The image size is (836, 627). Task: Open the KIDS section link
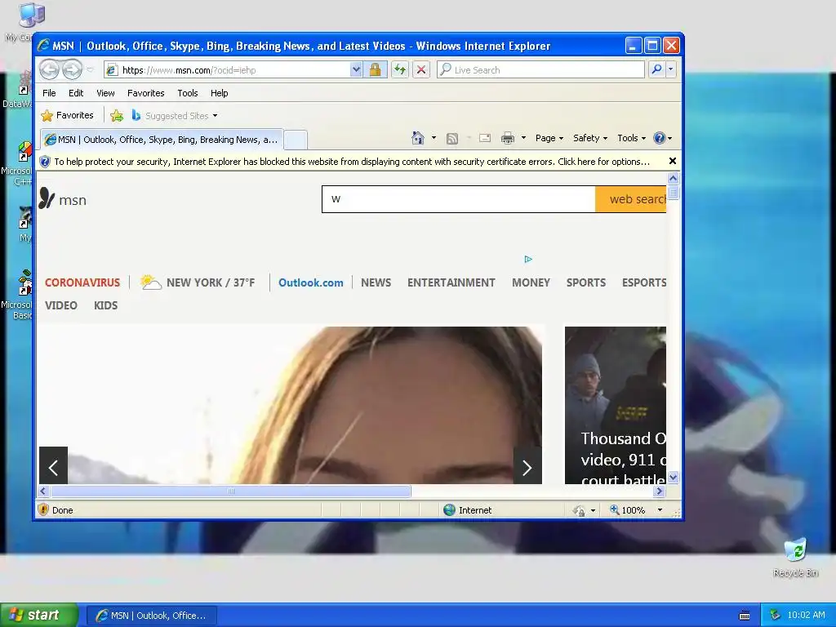click(x=105, y=305)
